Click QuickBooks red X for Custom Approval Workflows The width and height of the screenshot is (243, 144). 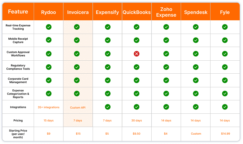point(136,54)
